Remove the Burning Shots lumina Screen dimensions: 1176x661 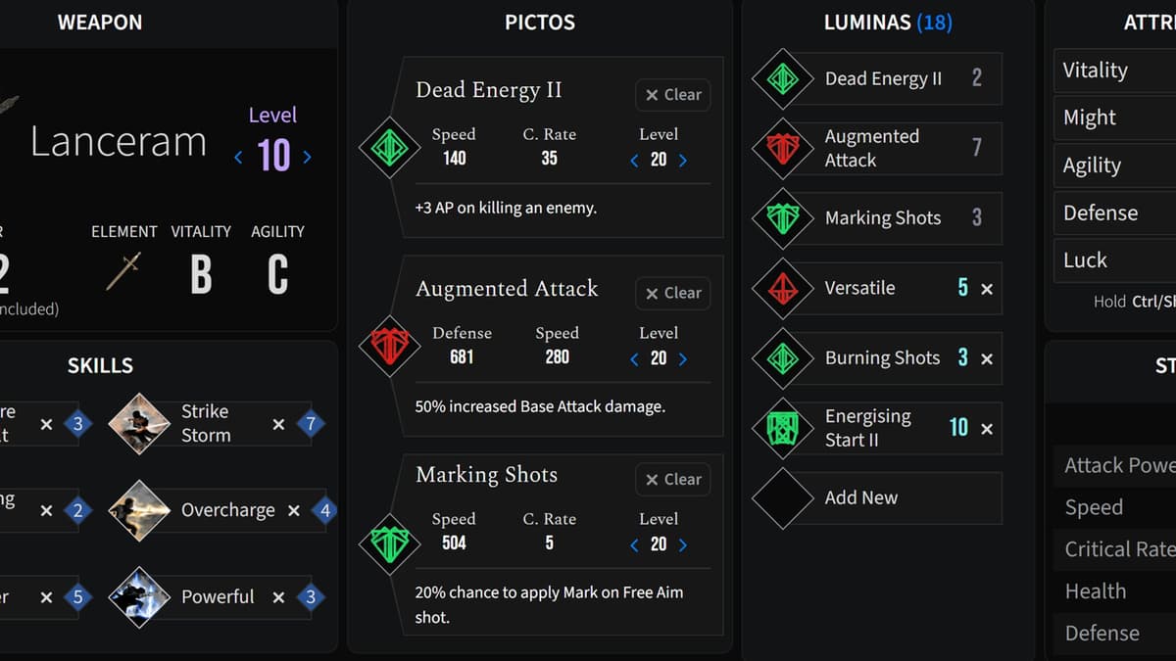(987, 358)
